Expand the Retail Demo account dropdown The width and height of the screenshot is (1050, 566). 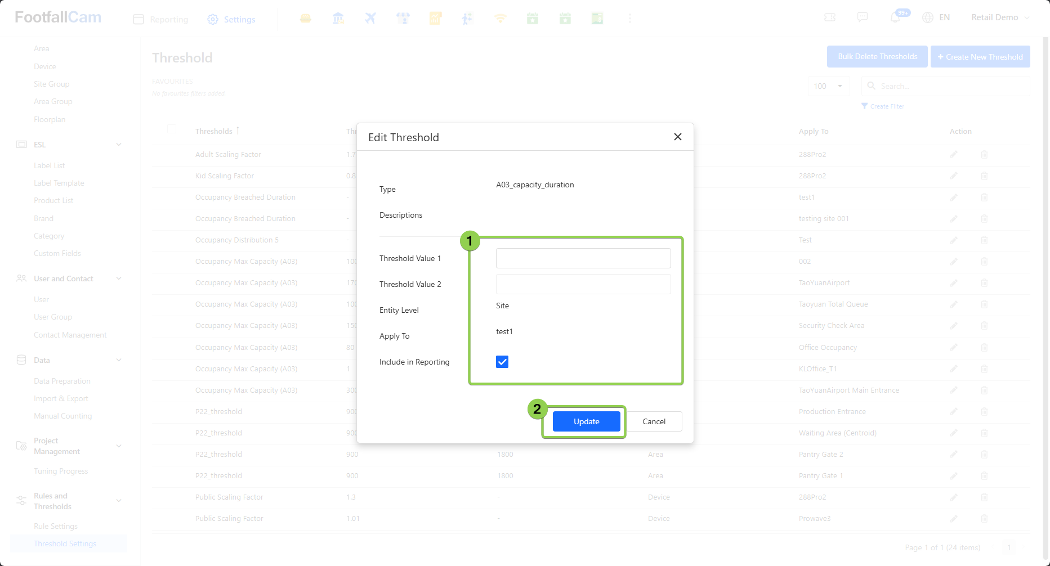1000,17
